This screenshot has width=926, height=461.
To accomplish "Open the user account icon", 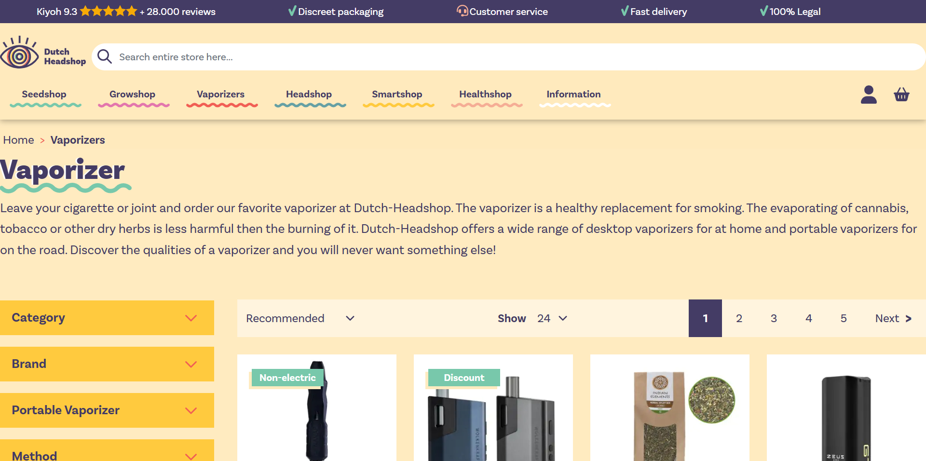I will tap(869, 95).
